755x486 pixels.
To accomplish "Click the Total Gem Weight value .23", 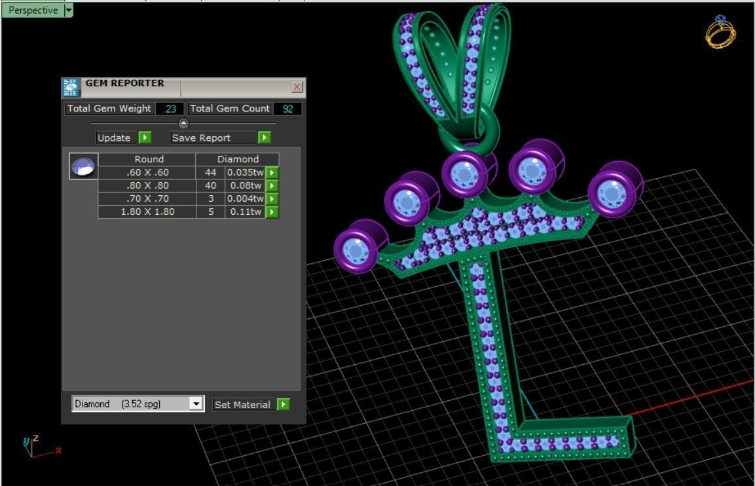I will tap(170, 109).
